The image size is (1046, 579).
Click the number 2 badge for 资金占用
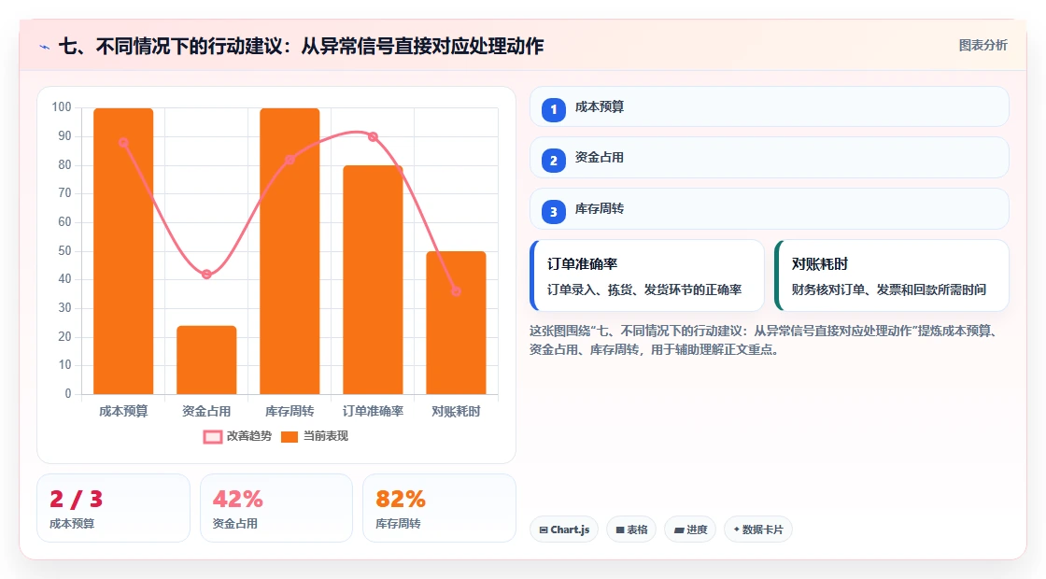click(553, 160)
